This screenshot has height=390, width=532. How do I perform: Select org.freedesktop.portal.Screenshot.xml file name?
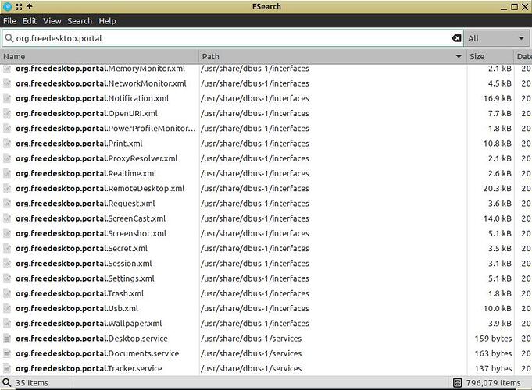tap(91, 233)
